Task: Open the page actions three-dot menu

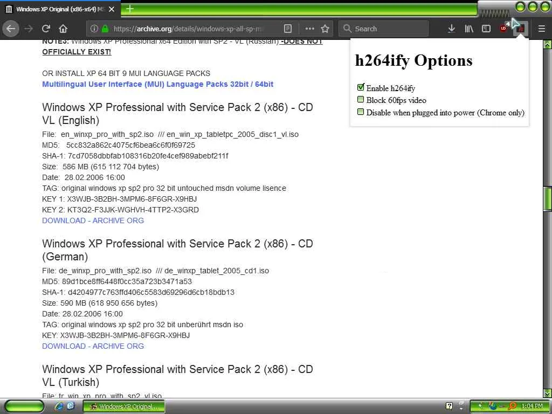Action: [309, 29]
